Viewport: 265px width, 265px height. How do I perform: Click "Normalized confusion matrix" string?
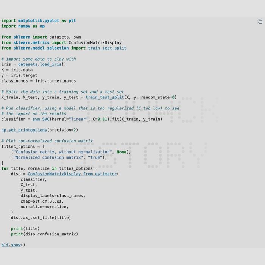pos(48,157)
